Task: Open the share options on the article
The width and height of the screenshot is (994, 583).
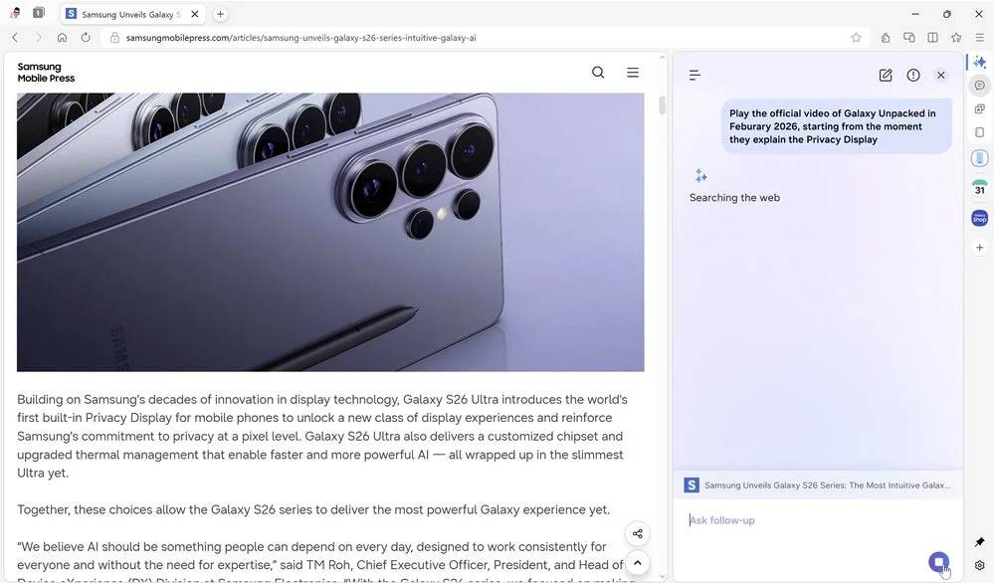Action: click(x=637, y=533)
